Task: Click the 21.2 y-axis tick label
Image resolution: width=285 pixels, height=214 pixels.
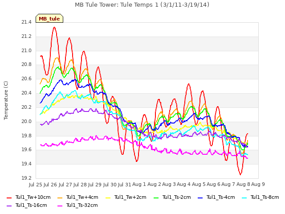Action: coord(26,37)
